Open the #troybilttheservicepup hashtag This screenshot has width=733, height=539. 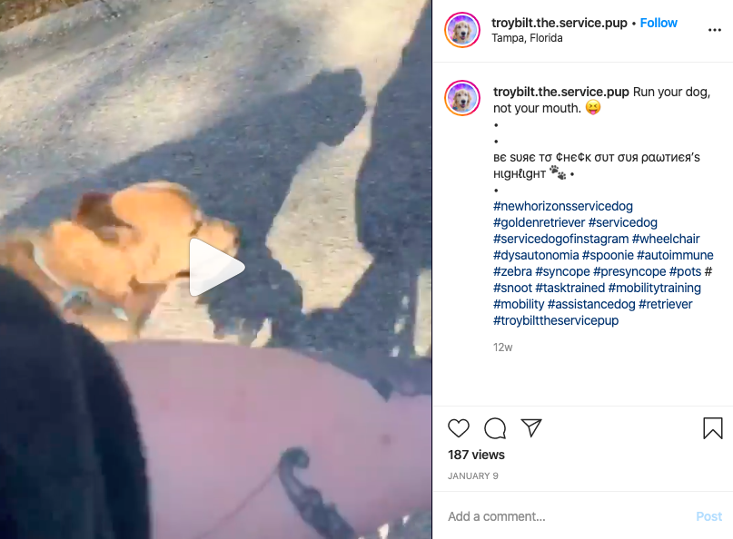coord(556,321)
